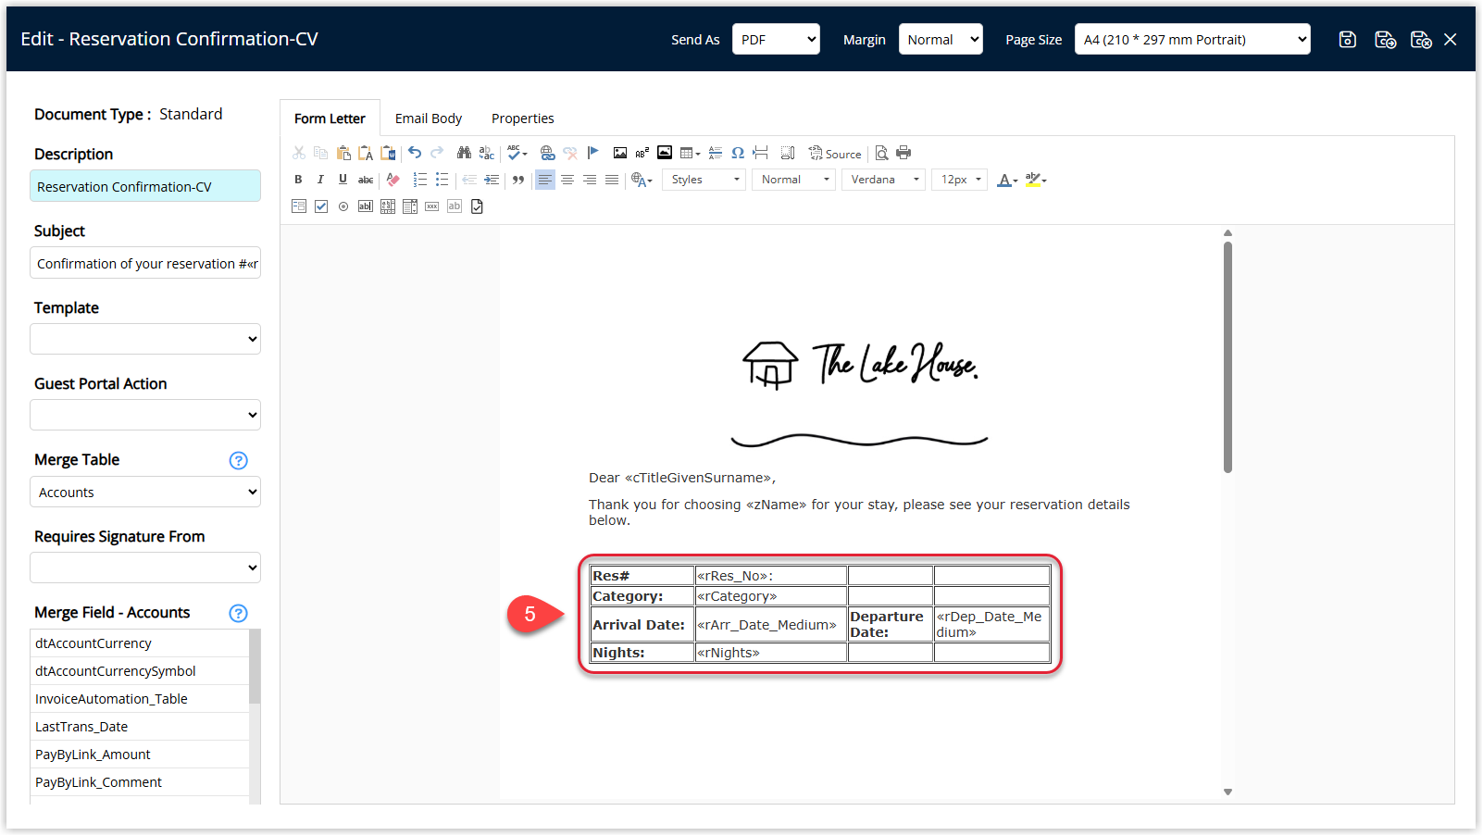Select PayByLink_Amount merge field
Image resolution: width=1483 pixels, height=836 pixels.
(140, 755)
